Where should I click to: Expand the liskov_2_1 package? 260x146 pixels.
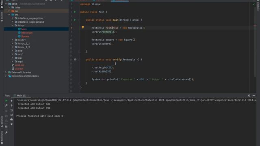point(12,43)
